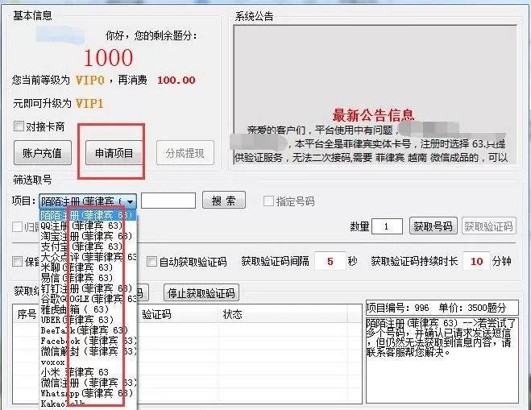Select 米聊 (菲律宾 63) in the list

88,267
